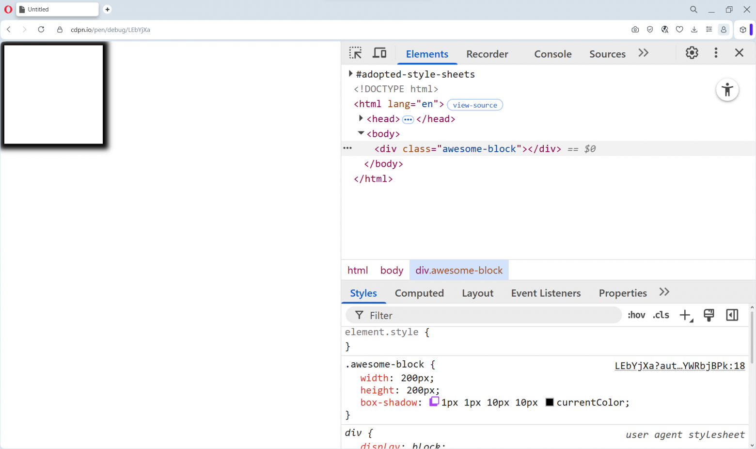The height and width of the screenshot is (449, 756).
Task: Open the extensions cube icon
Action: pos(742,30)
